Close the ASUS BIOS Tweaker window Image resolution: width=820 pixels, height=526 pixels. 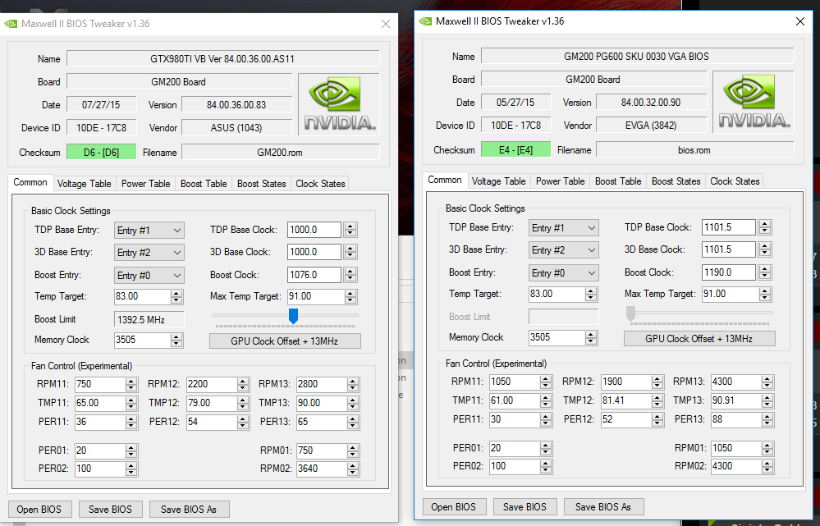click(x=385, y=24)
